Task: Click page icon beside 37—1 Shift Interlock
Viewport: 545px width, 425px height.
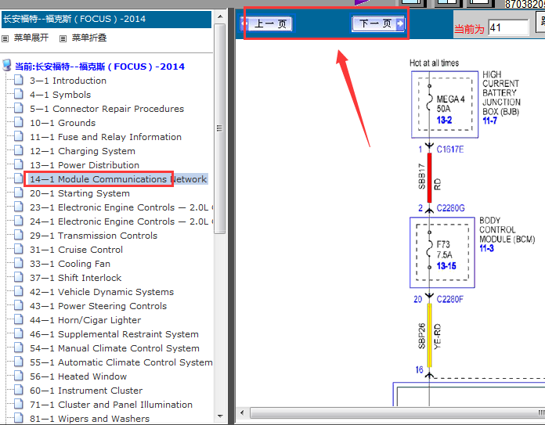Action: tap(19, 277)
